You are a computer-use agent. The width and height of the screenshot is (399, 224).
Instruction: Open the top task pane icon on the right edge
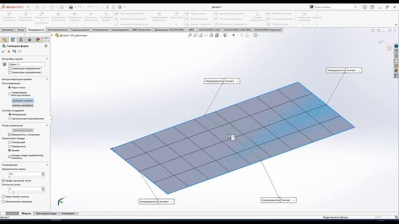coord(397,46)
